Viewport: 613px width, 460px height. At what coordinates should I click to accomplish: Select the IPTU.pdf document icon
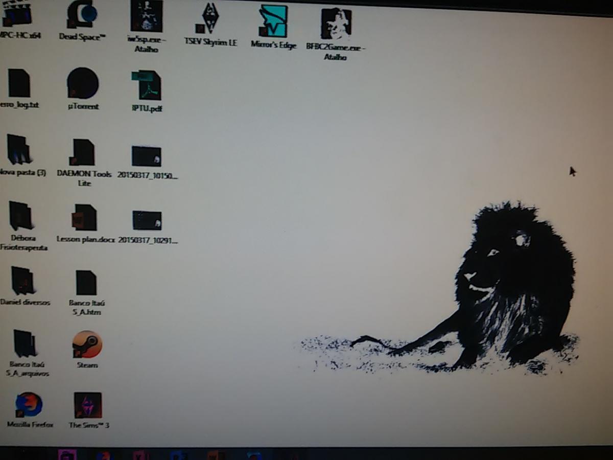147,85
